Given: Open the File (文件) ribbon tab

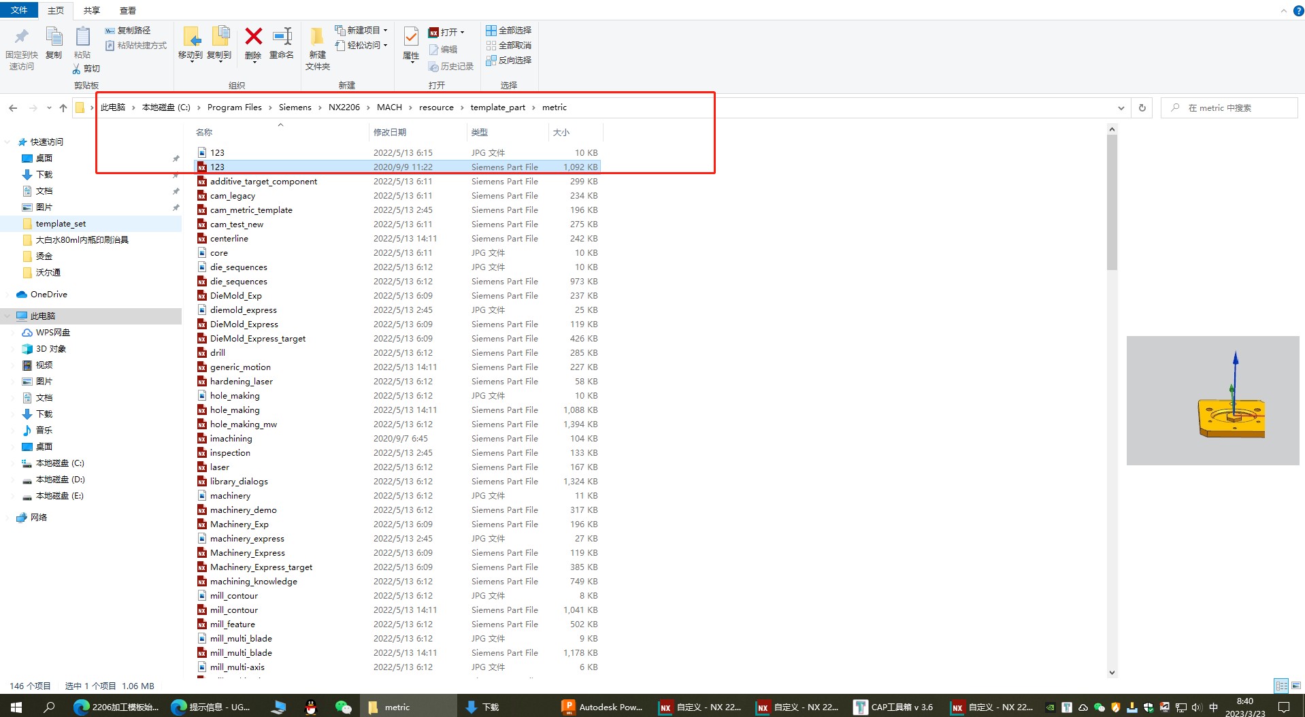Looking at the screenshot, I should (19, 10).
